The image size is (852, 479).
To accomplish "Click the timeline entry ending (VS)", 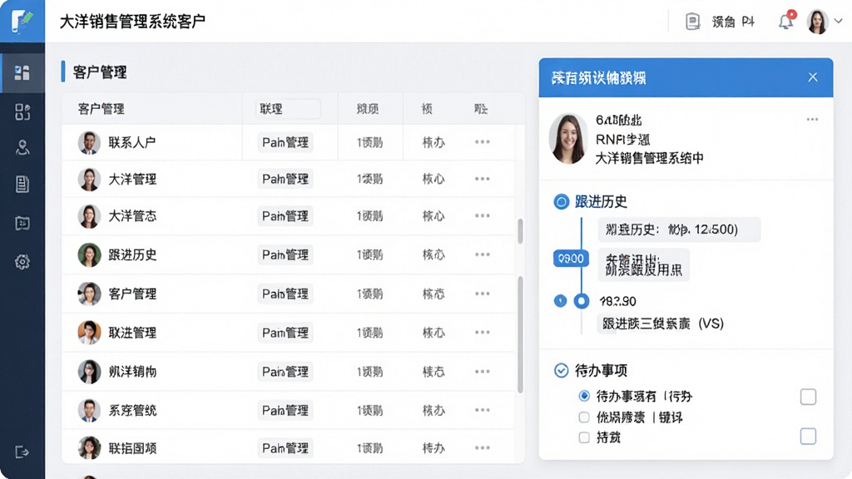I will (x=663, y=323).
